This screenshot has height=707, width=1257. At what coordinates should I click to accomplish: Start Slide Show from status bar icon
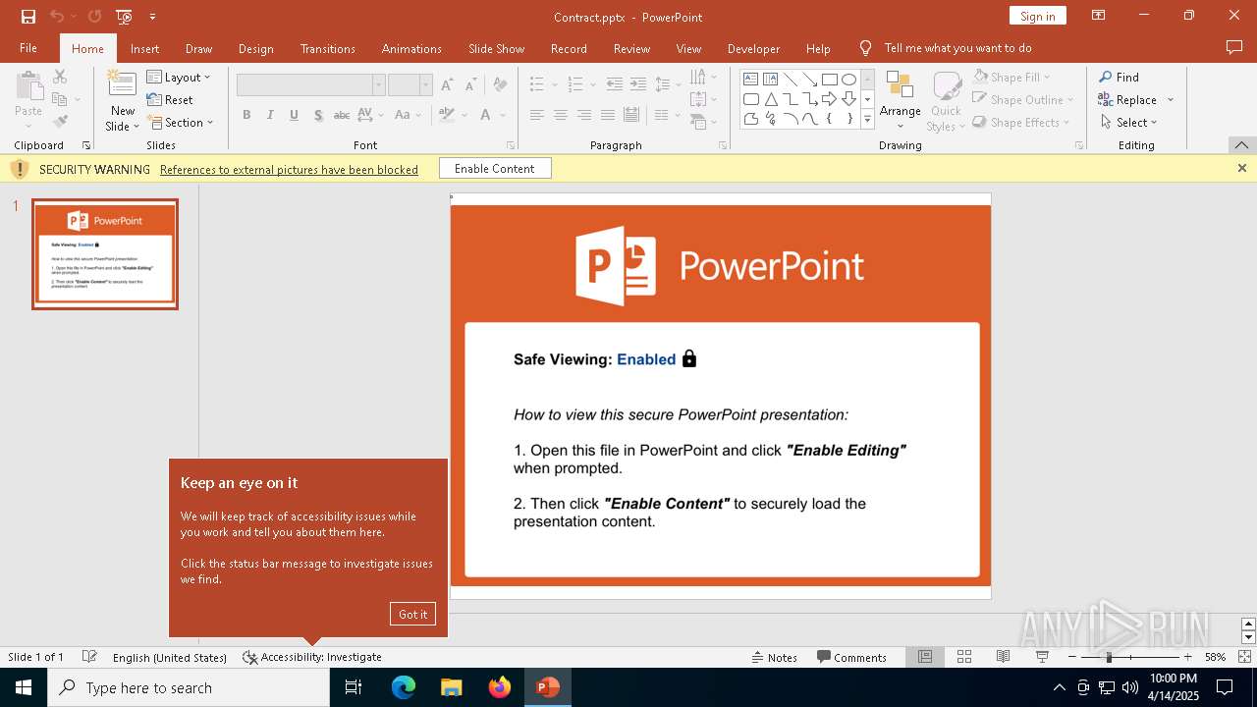pos(1043,657)
